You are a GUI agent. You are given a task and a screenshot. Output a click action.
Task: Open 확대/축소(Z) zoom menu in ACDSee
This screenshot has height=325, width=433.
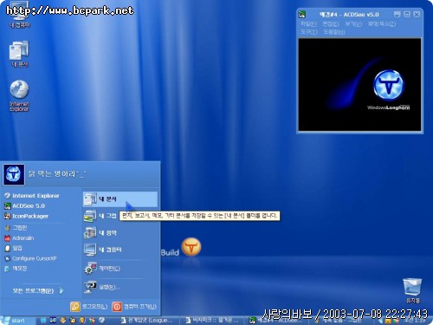[x=382, y=24]
